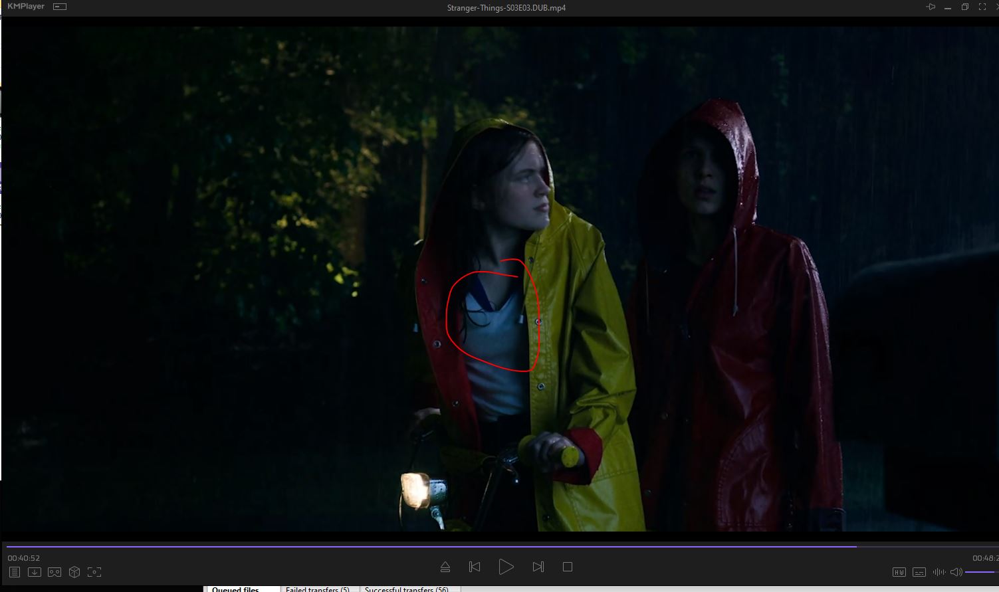
Task: Click the download video icon
Action: [x=35, y=572]
